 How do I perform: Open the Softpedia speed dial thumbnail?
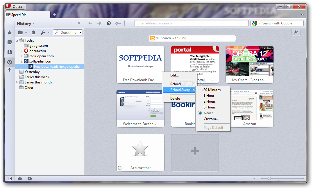[x=140, y=65]
